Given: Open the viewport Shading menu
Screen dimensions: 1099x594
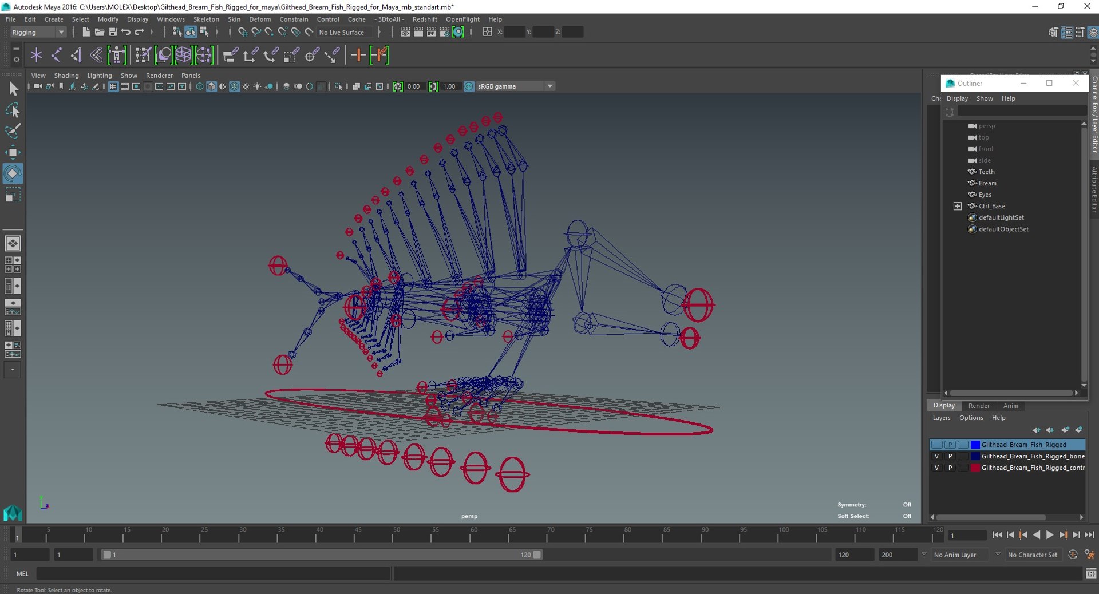Looking at the screenshot, I should pos(66,76).
